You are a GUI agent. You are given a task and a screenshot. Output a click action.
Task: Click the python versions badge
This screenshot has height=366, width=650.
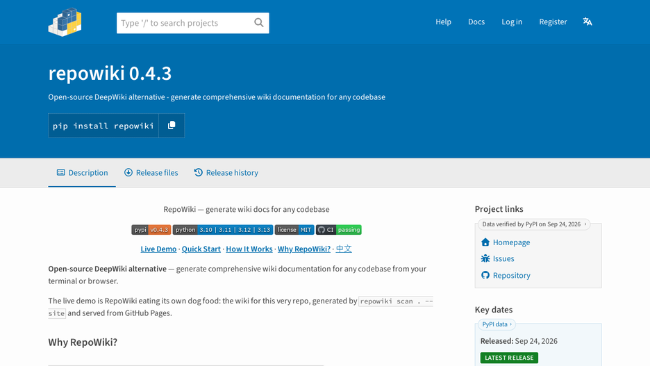[223, 230]
